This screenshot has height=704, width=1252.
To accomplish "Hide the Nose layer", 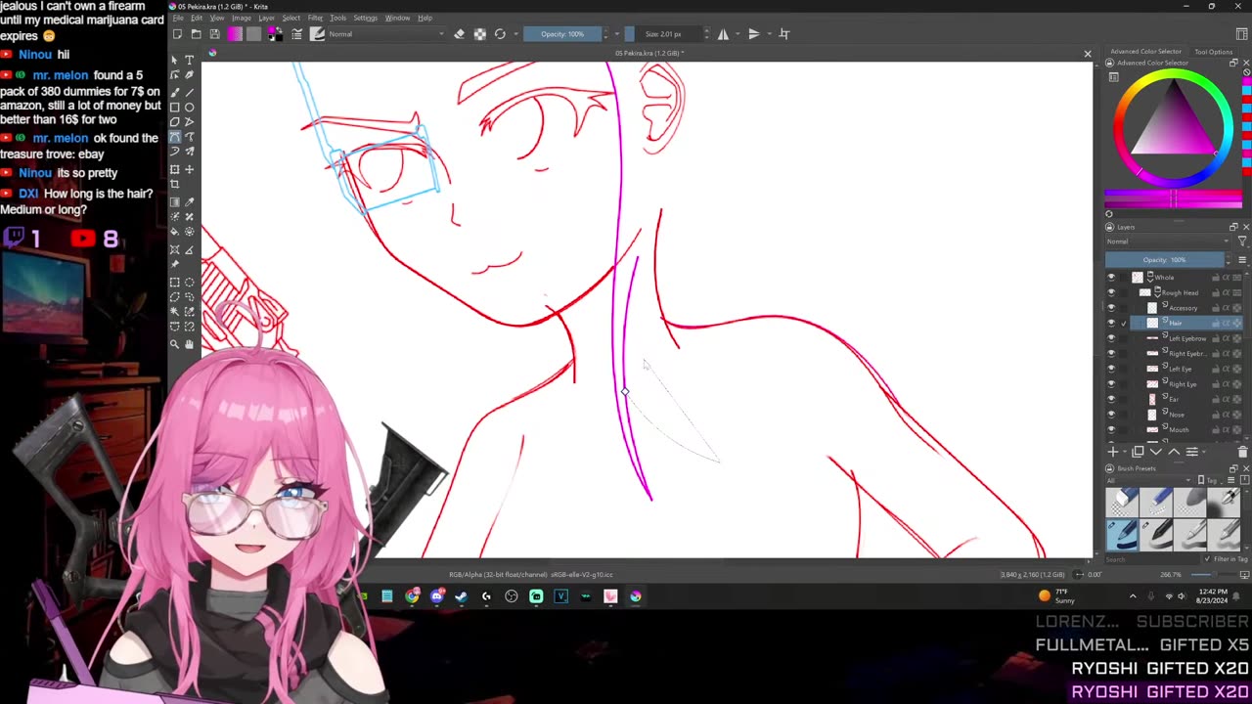I will click(1111, 415).
